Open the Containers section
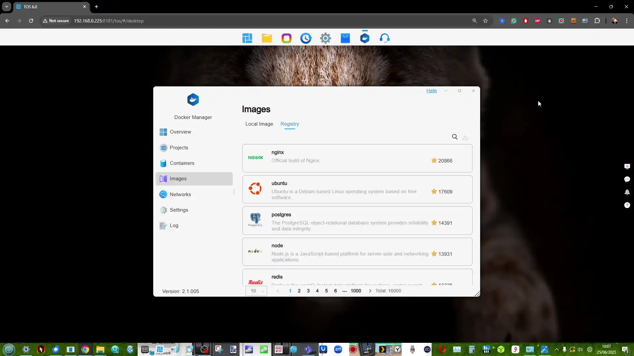 pyautogui.click(x=194, y=163)
